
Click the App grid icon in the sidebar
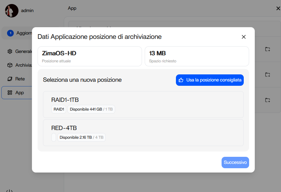(x=10, y=92)
